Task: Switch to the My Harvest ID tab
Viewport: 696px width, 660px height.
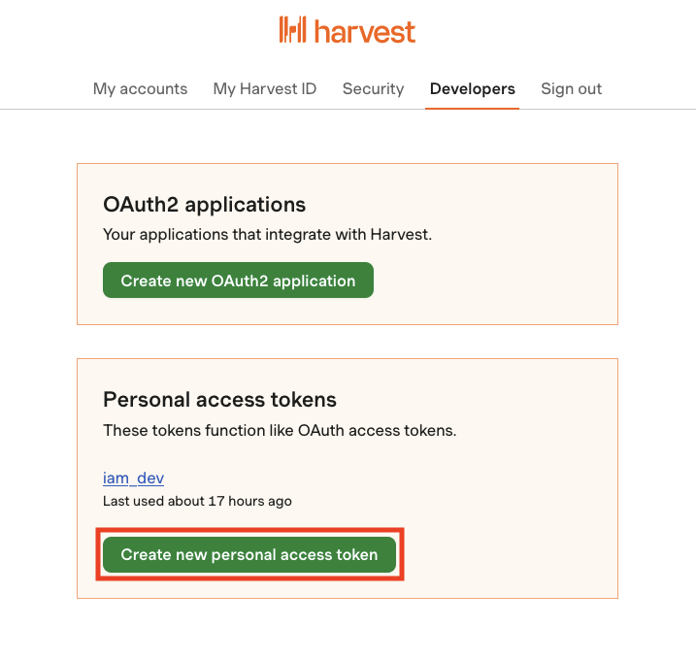Action: [265, 88]
